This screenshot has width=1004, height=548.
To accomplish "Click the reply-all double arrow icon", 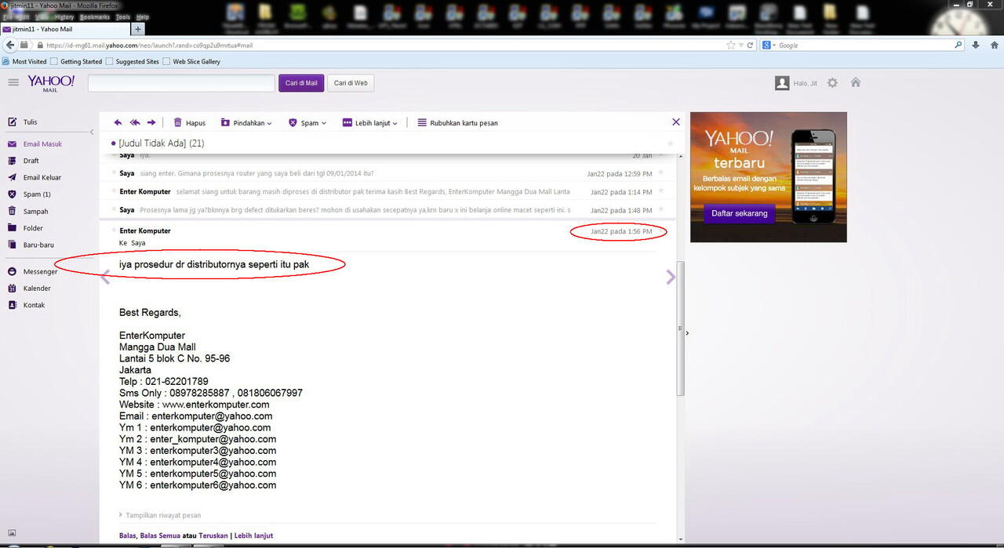I will (134, 122).
